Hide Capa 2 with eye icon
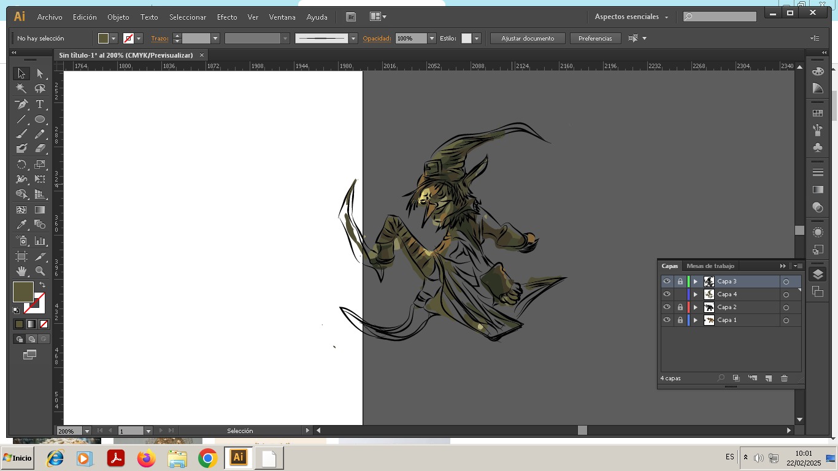 point(667,307)
